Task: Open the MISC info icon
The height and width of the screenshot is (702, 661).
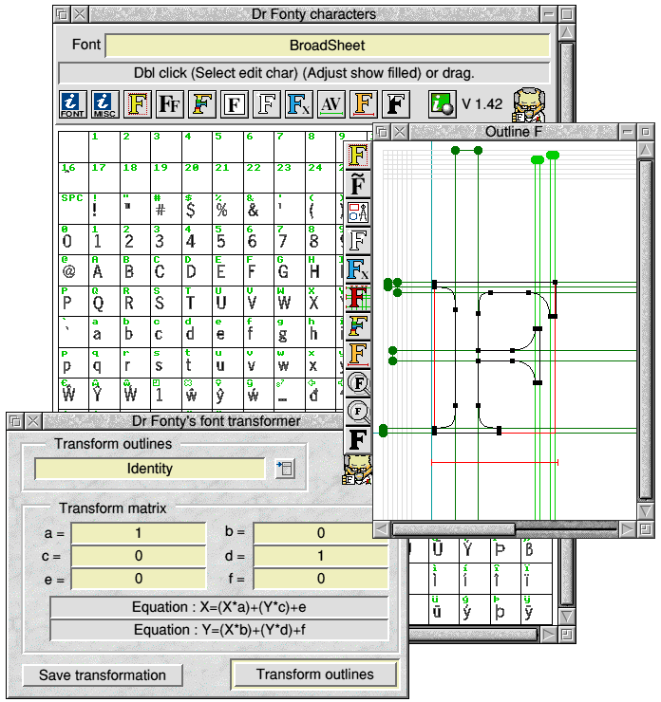Action: pos(104,104)
